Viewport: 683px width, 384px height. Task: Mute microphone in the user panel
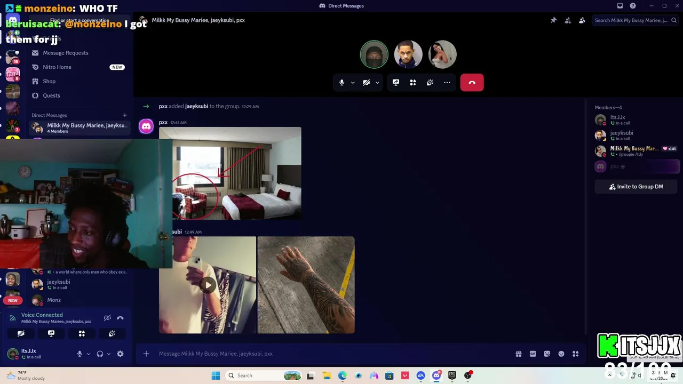coord(80,354)
